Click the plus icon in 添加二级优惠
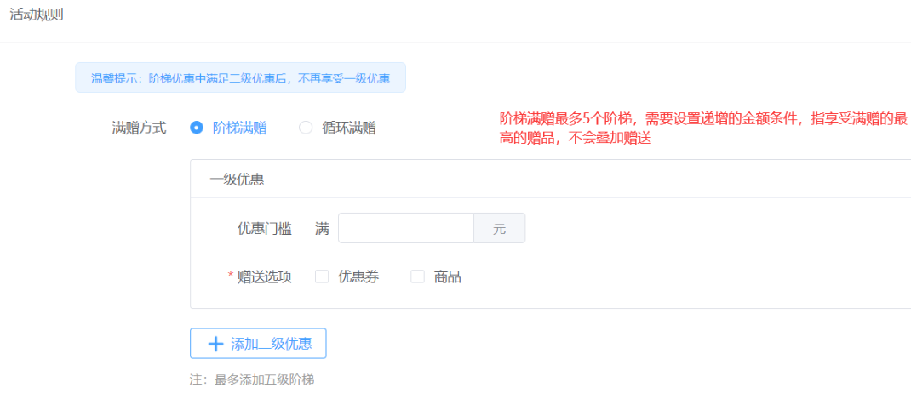This screenshot has width=911, height=399. pyautogui.click(x=215, y=344)
